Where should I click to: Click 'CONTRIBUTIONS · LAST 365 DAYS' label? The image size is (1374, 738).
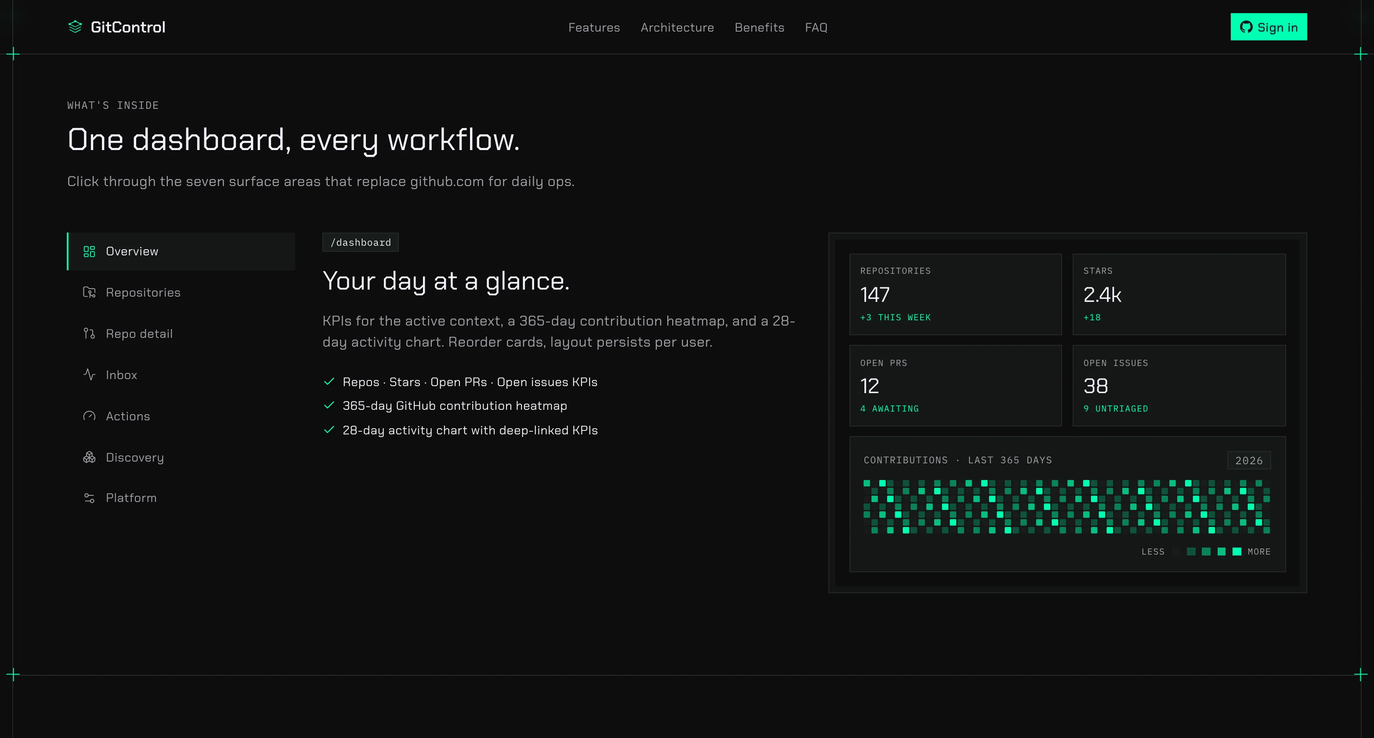tap(958, 460)
